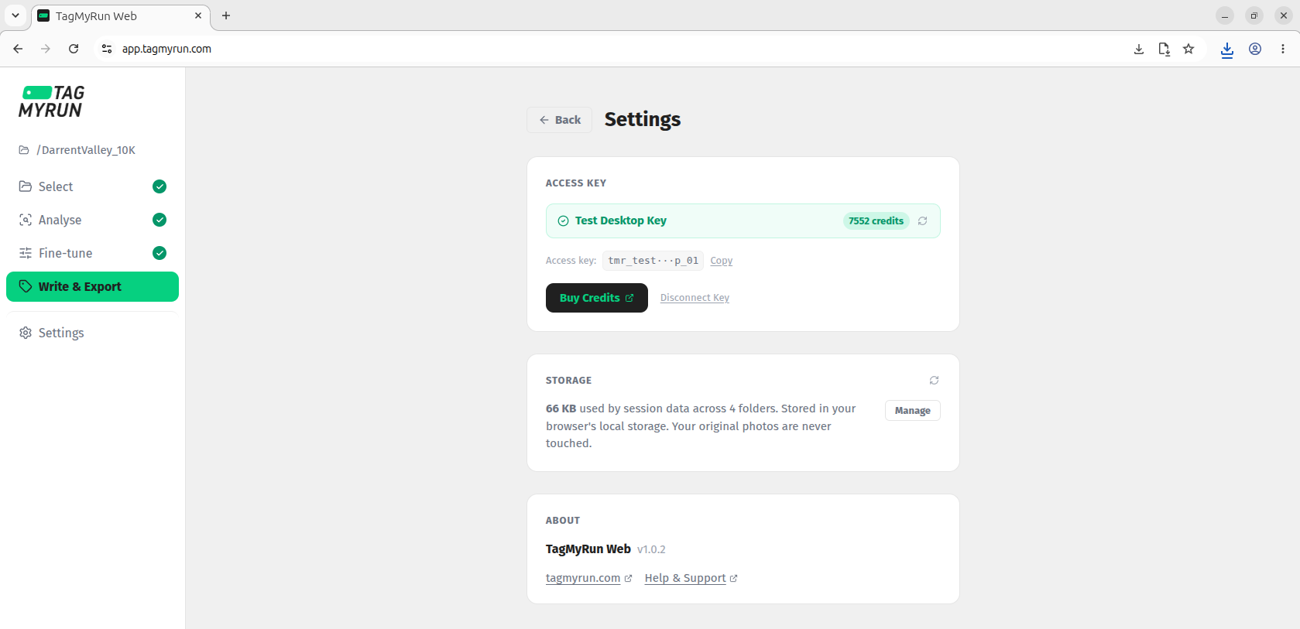Screen dimensions: 1300x629
Task: Open the tagmyrun.com link
Action: (x=589, y=578)
